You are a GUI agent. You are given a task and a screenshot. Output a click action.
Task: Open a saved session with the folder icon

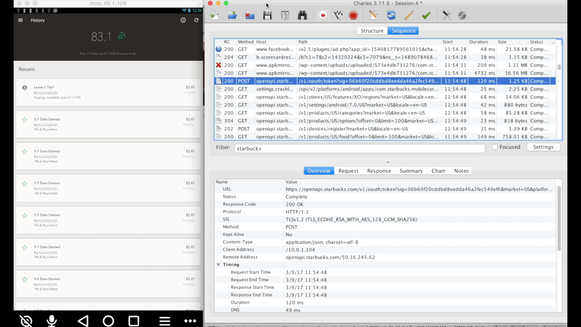[x=232, y=15]
